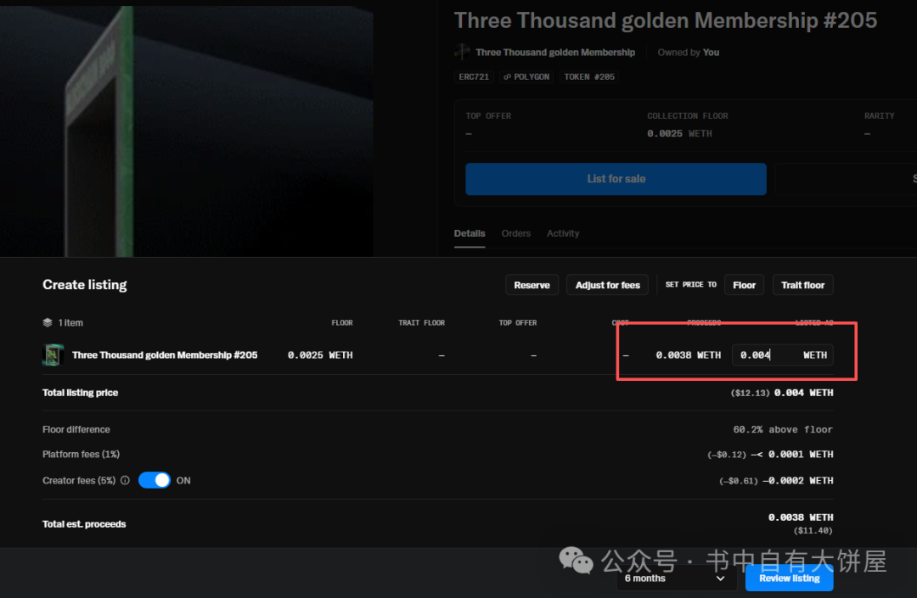Click the Reserve button
This screenshot has width=917, height=598.
pyautogui.click(x=532, y=285)
